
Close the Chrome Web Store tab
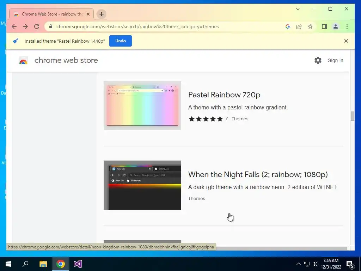pos(88,14)
